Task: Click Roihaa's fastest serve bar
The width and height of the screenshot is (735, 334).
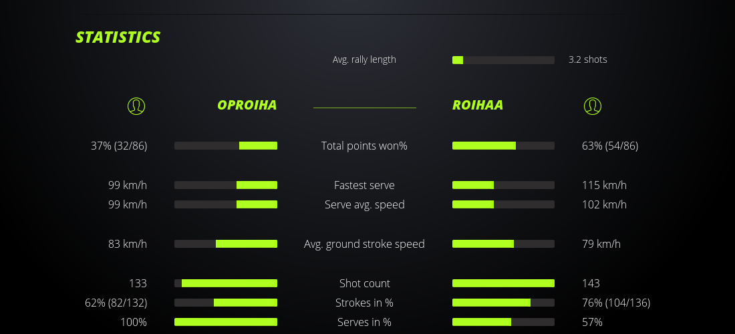Action: point(503,185)
